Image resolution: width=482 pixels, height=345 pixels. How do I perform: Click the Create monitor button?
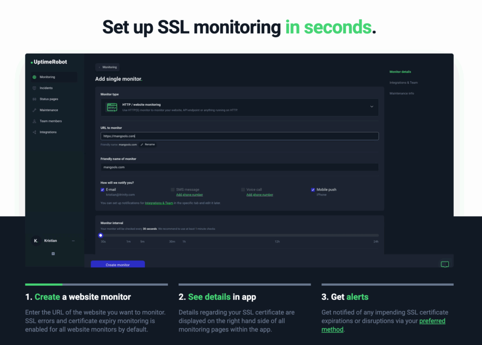click(x=118, y=264)
